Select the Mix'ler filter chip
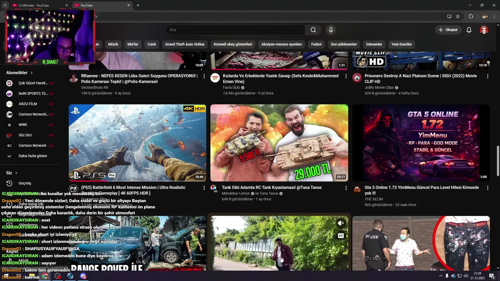500x281 pixels. (x=133, y=44)
